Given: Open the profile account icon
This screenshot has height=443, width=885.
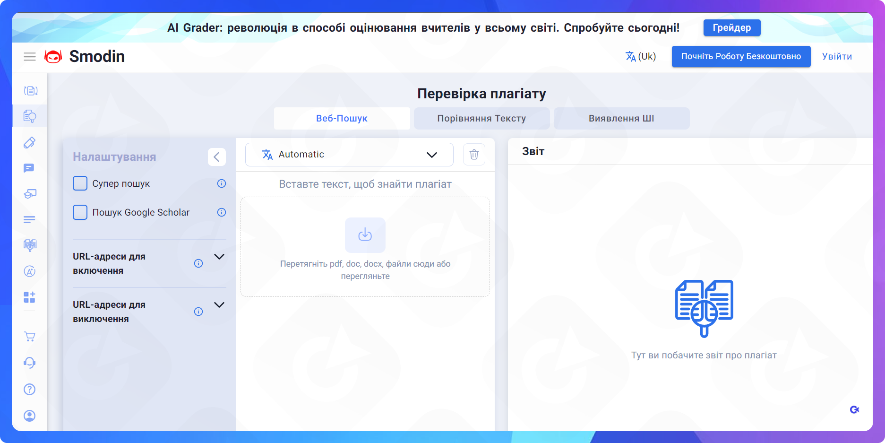Looking at the screenshot, I should point(29,416).
